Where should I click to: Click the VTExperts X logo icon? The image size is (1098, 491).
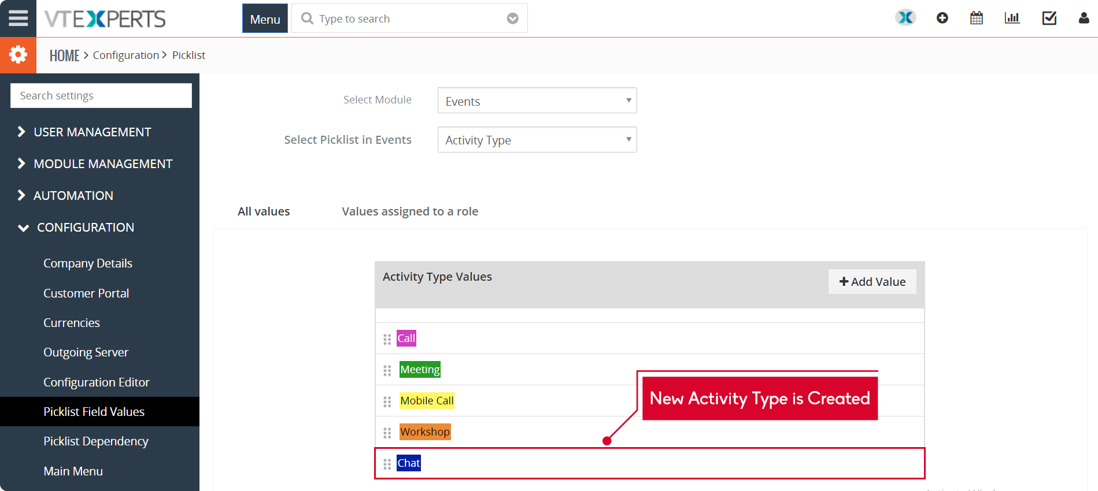tap(905, 18)
